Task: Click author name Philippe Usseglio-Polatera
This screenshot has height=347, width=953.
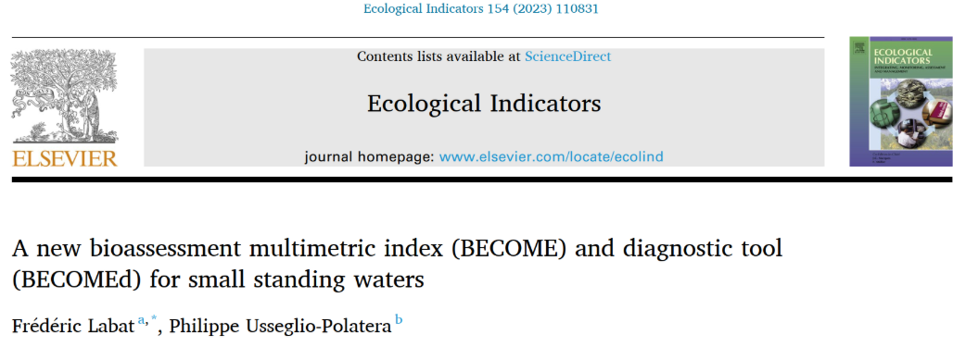Action: click(x=280, y=326)
